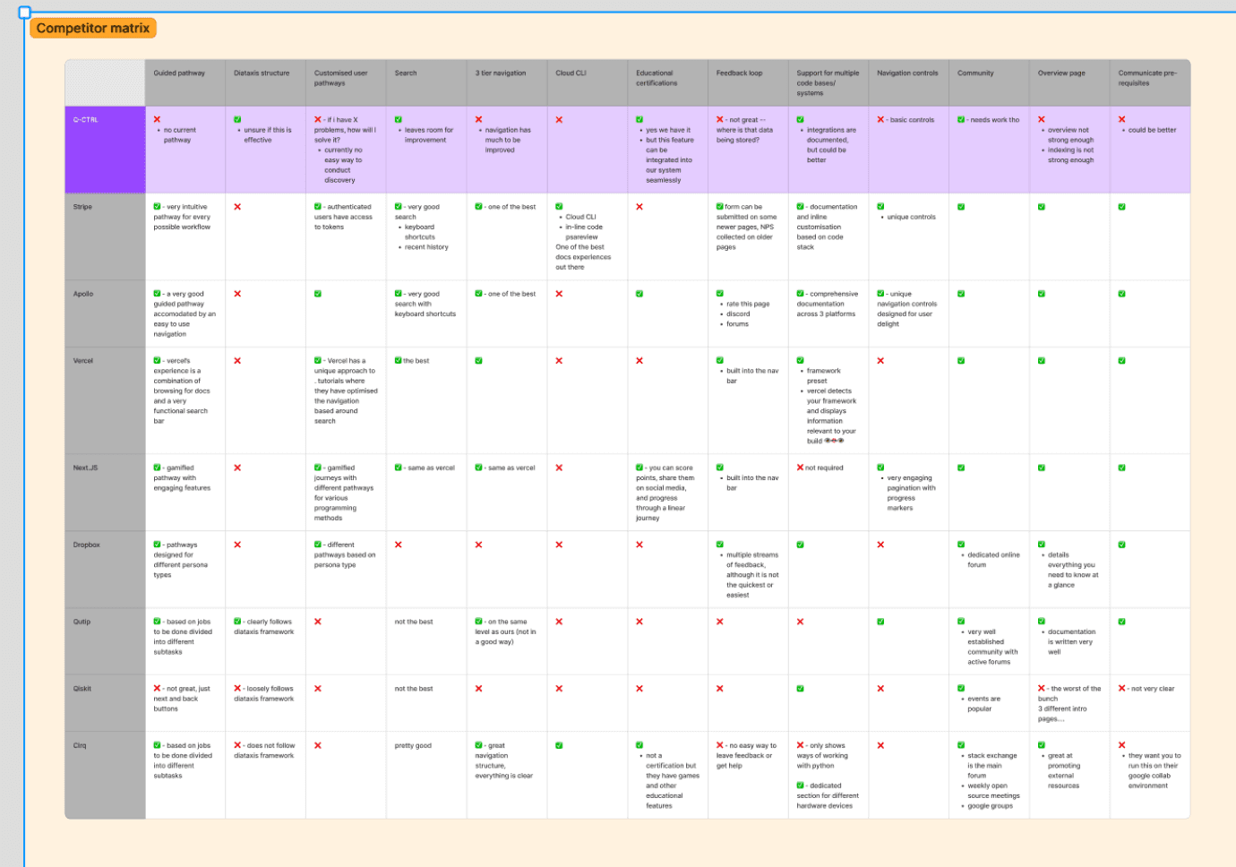Viewport: 1236px width, 867px height.
Task: Select 'pretty good' in Cirq's Search cell
Action: [413, 745]
